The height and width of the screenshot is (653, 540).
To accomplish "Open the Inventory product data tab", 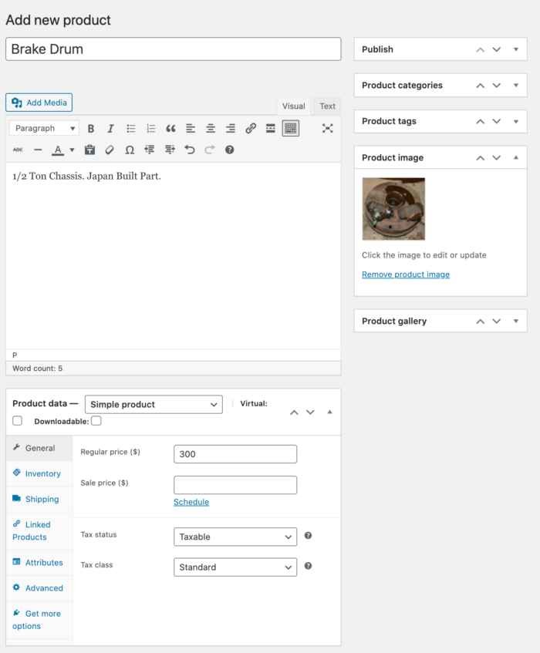I will [x=42, y=473].
